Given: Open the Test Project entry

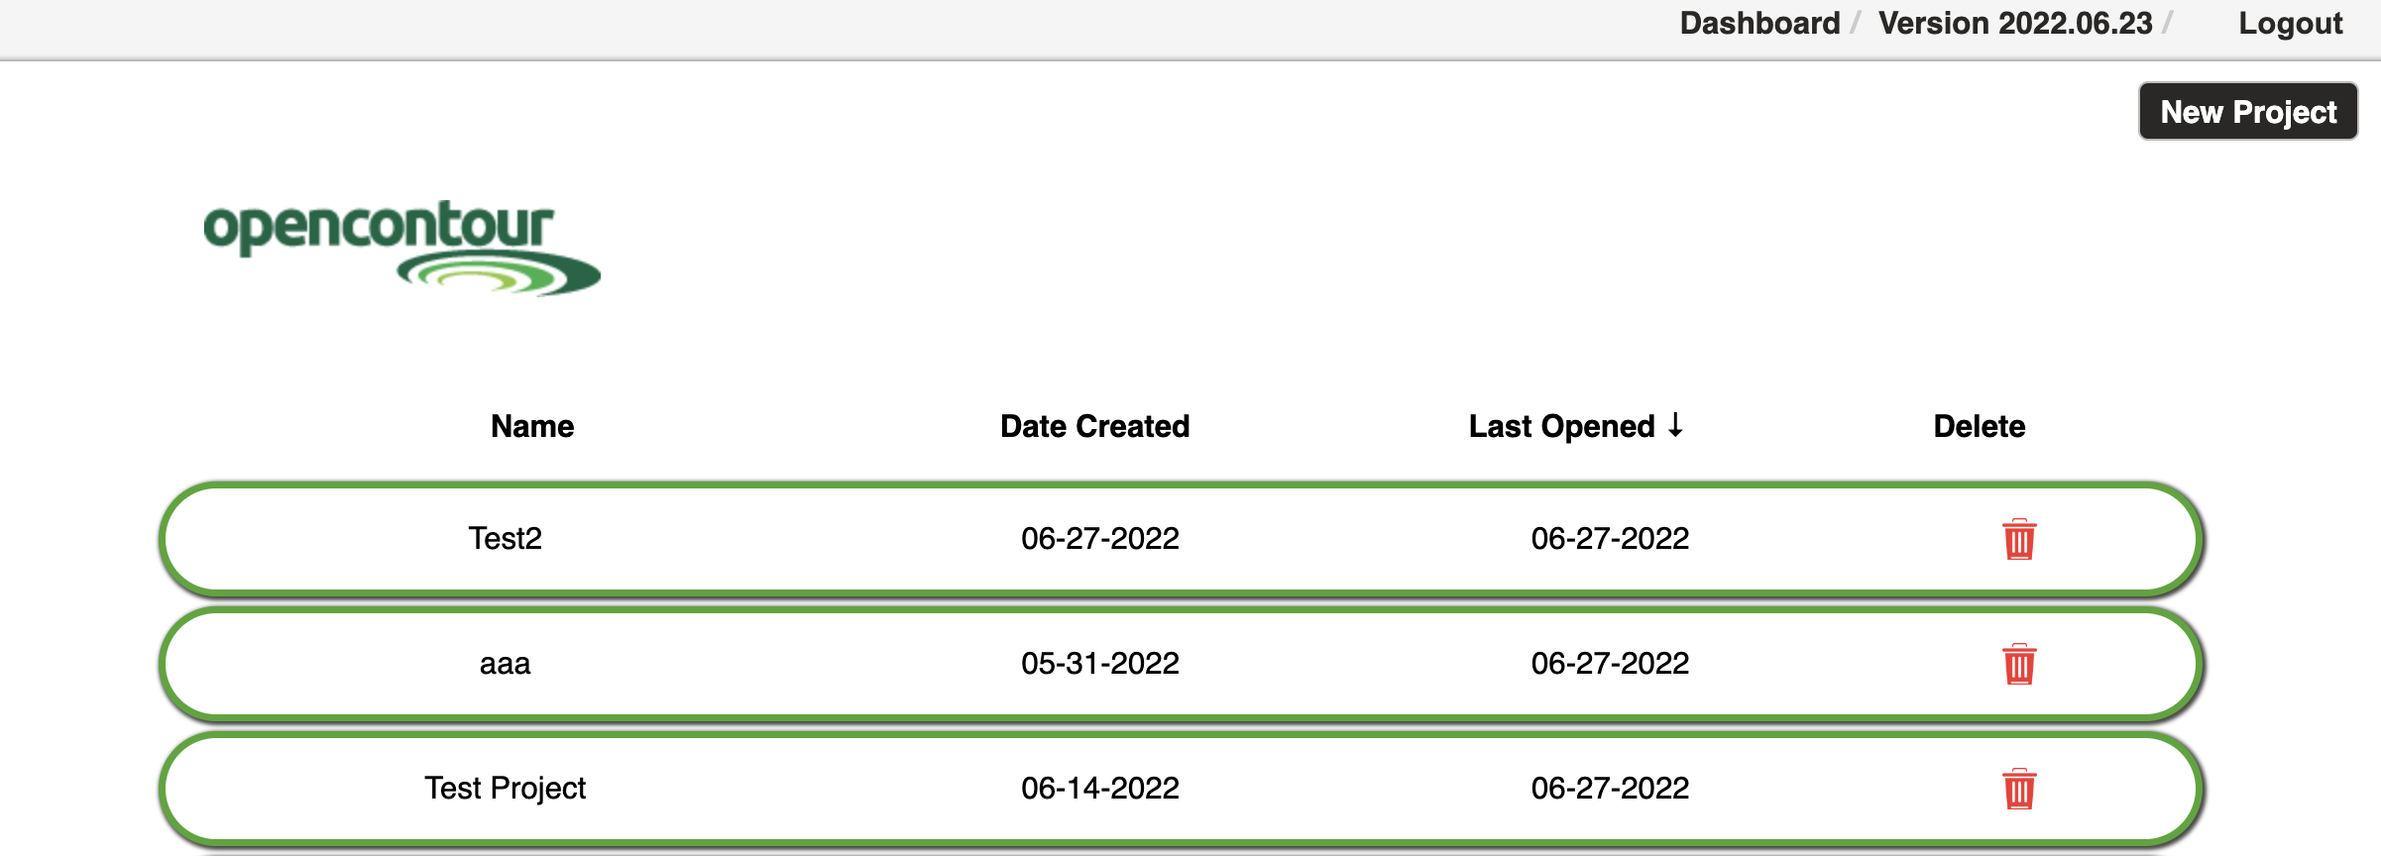Looking at the screenshot, I should (x=505, y=788).
